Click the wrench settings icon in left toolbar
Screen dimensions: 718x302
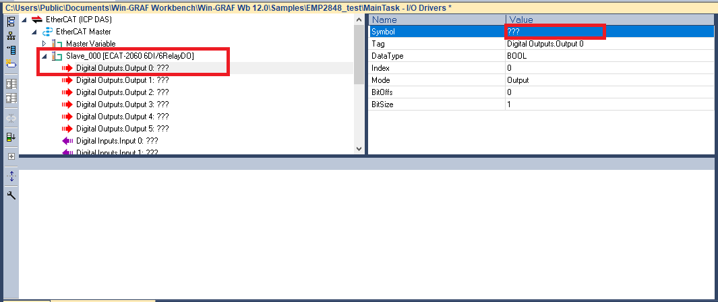[11, 195]
